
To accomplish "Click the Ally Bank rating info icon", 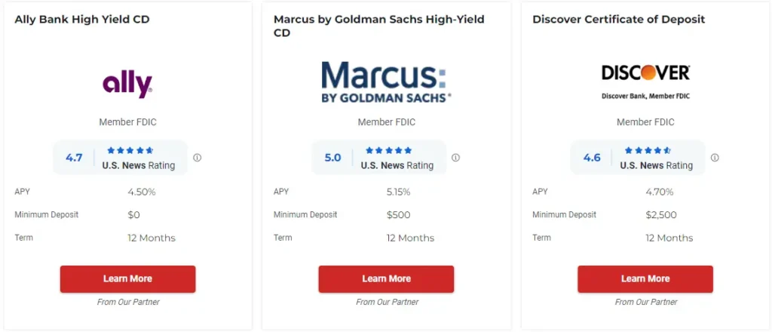I will click(197, 158).
